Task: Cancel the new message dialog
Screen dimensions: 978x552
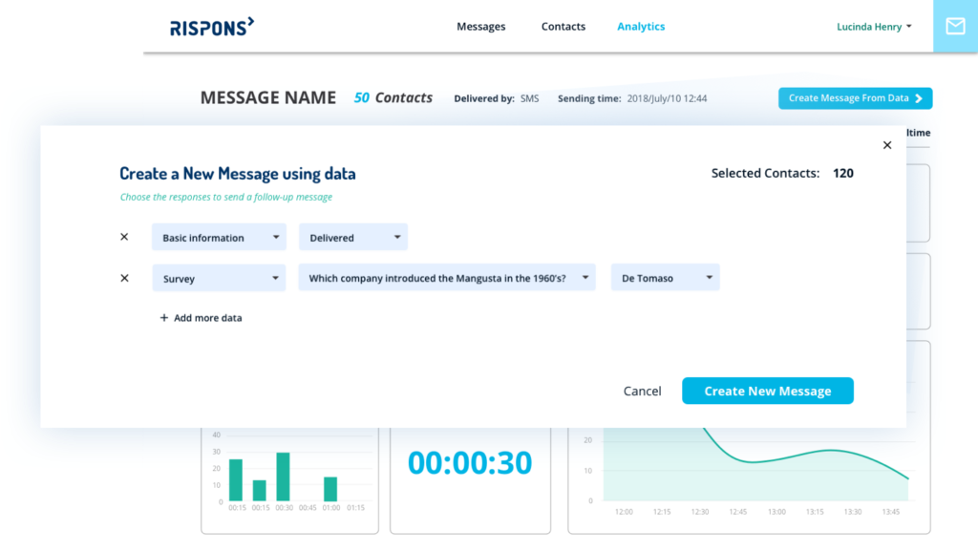Action: pos(642,391)
